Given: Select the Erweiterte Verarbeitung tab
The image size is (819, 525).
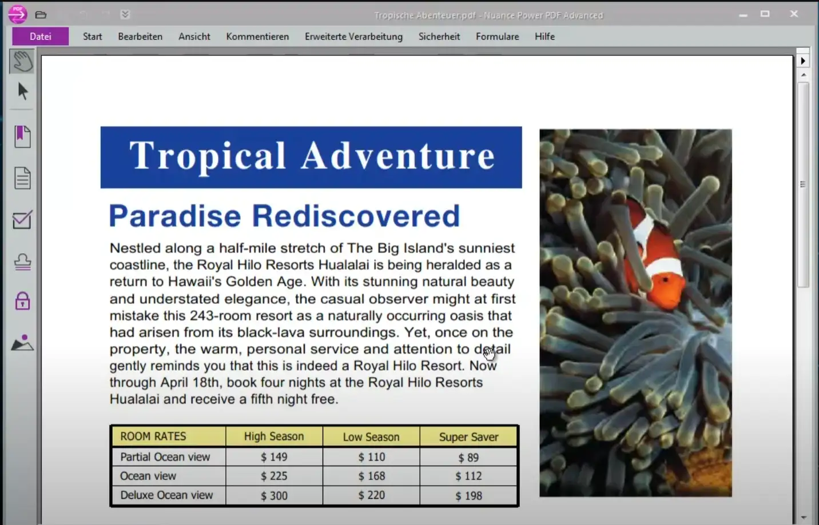Looking at the screenshot, I should 353,37.
